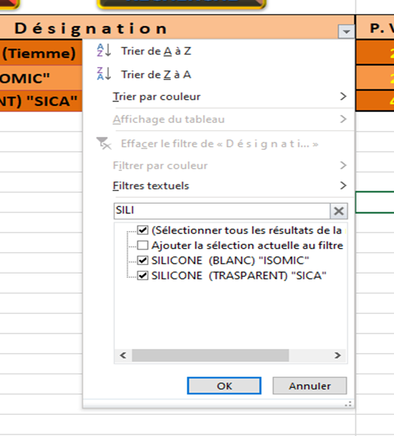Click into the search field containing SILI

[x=221, y=211]
